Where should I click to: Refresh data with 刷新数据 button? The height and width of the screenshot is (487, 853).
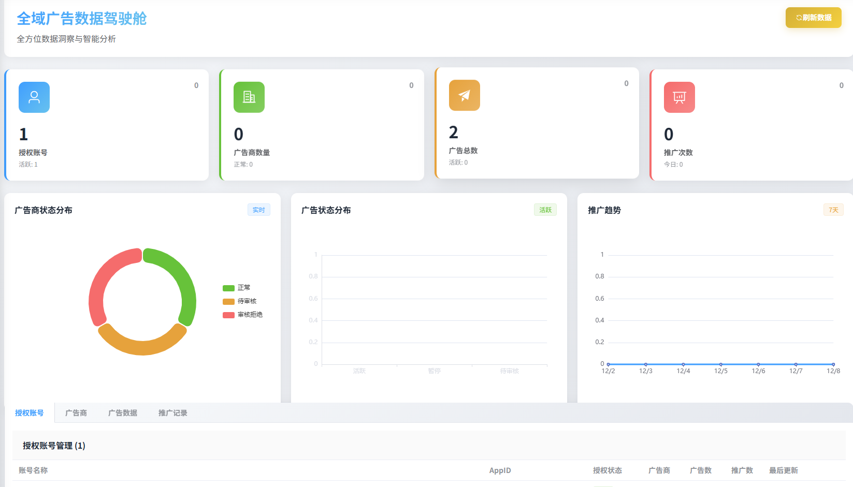(x=814, y=18)
